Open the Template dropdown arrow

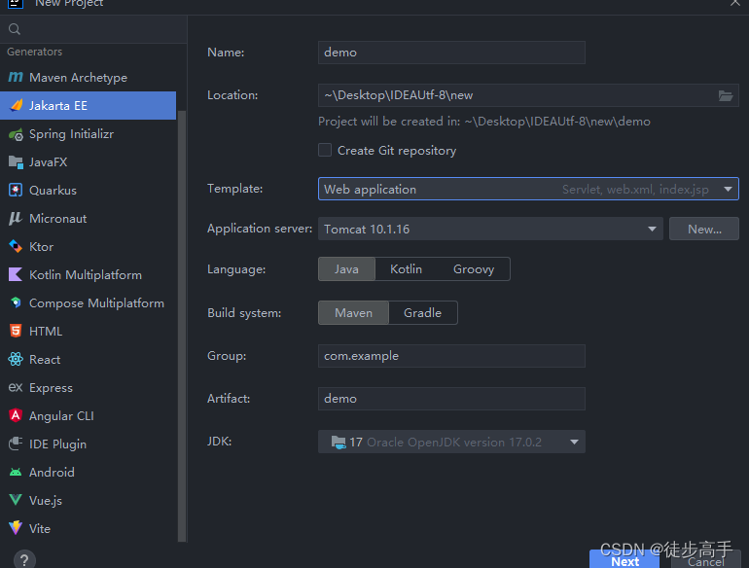728,190
